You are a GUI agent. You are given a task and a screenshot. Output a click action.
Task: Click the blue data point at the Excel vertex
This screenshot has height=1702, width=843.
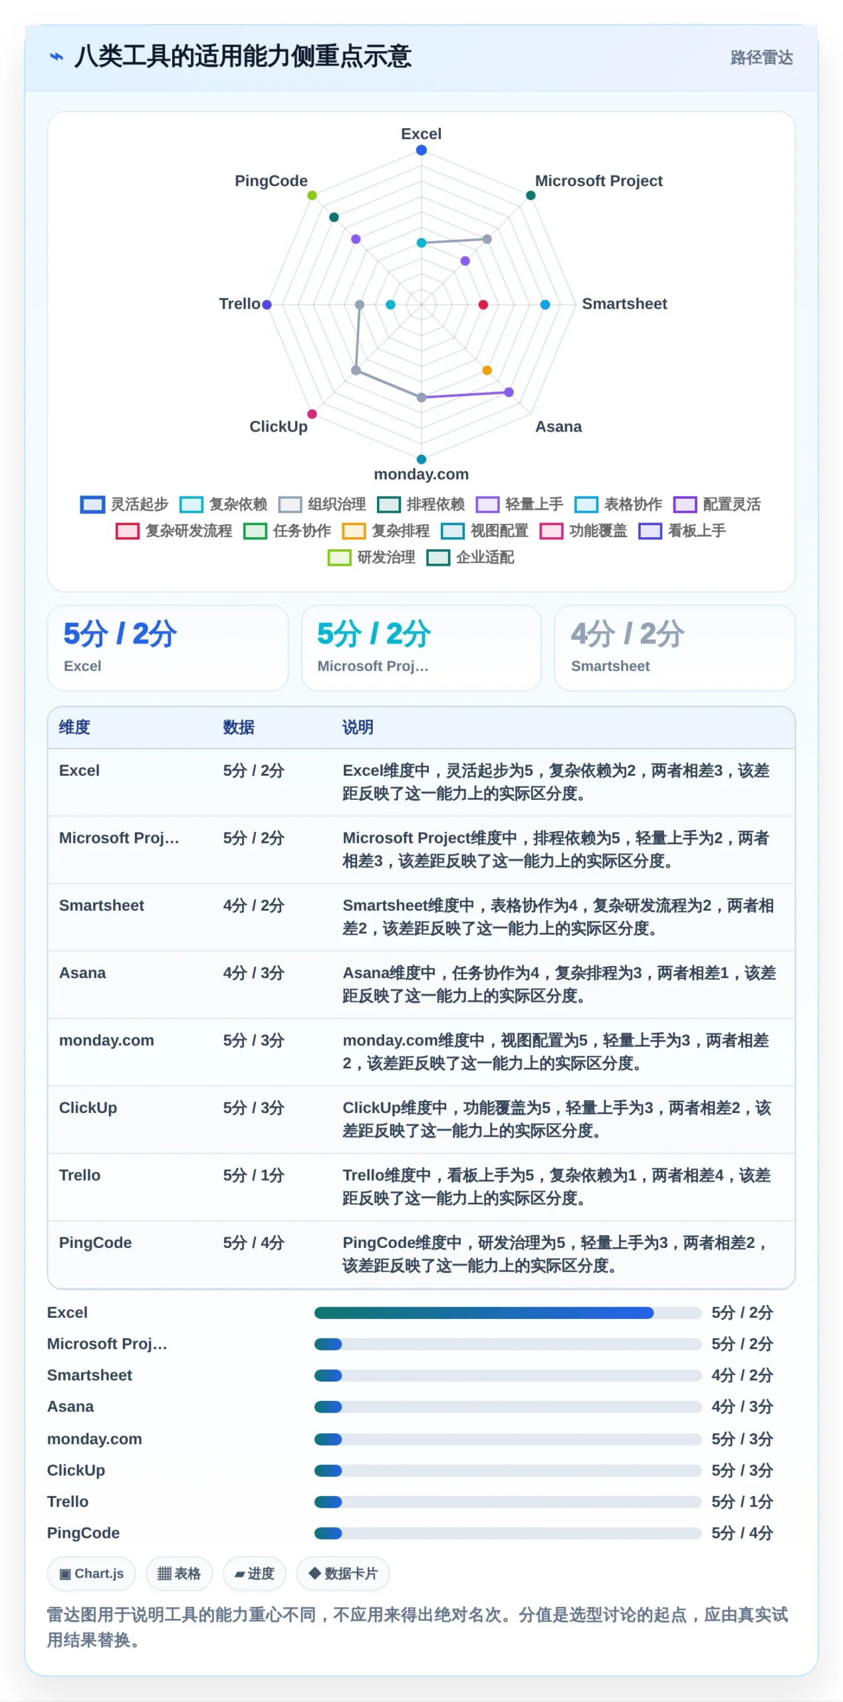421,150
